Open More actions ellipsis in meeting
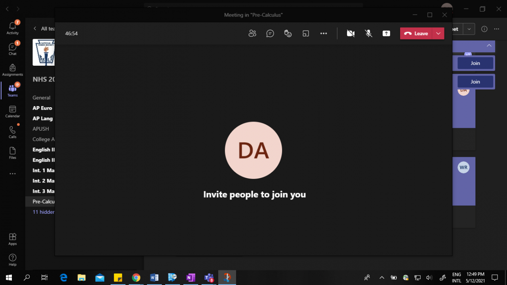 [324, 34]
